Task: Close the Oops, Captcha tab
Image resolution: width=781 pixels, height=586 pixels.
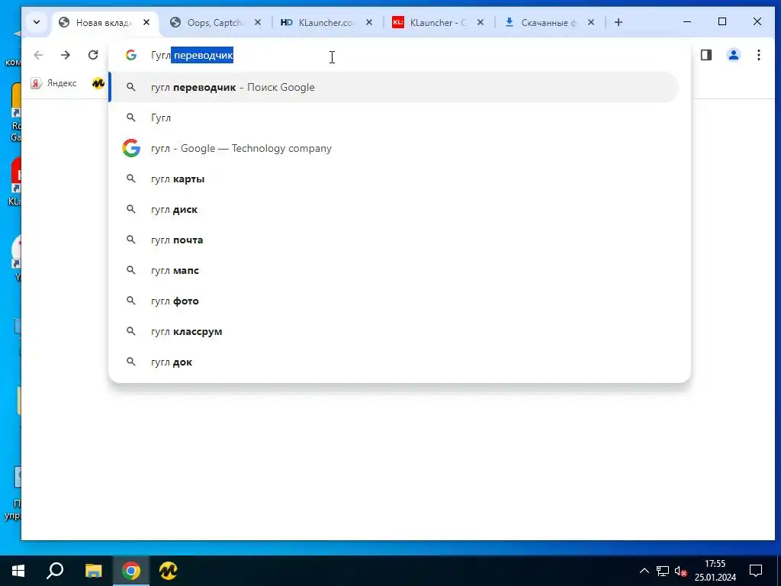Action: click(258, 22)
